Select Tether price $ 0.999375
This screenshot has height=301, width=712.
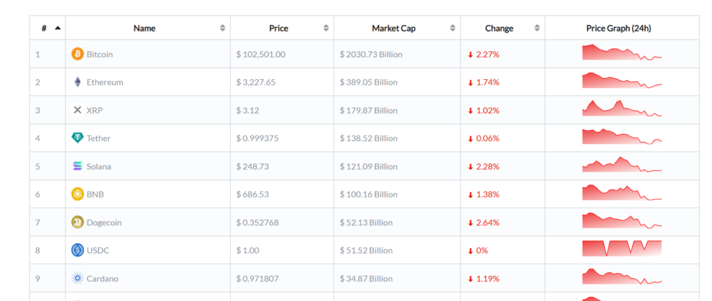[x=257, y=138]
